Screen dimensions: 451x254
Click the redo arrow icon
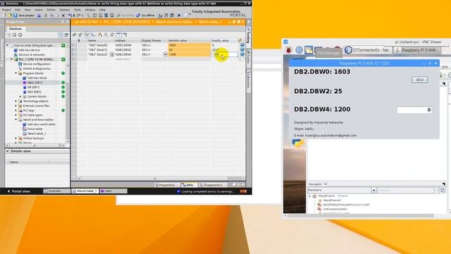point(78,16)
